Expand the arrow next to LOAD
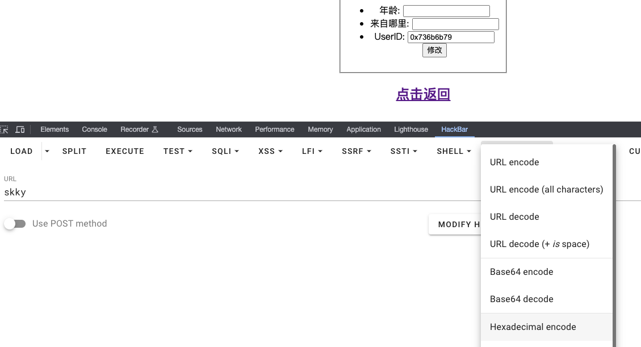 [47, 151]
